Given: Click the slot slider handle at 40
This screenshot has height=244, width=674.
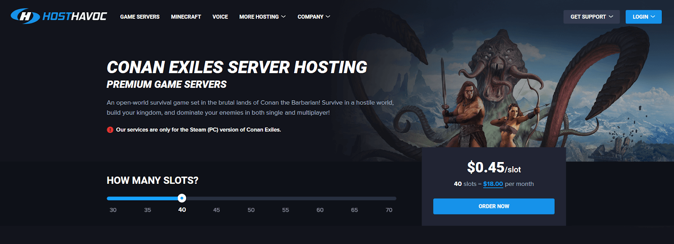Looking at the screenshot, I should point(182,198).
